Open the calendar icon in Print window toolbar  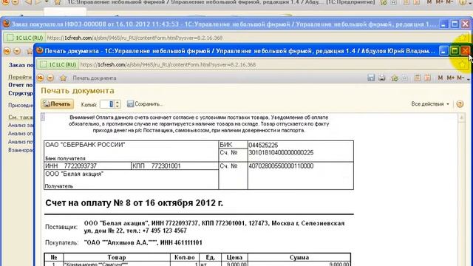pyautogui.click(x=427, y=78)
